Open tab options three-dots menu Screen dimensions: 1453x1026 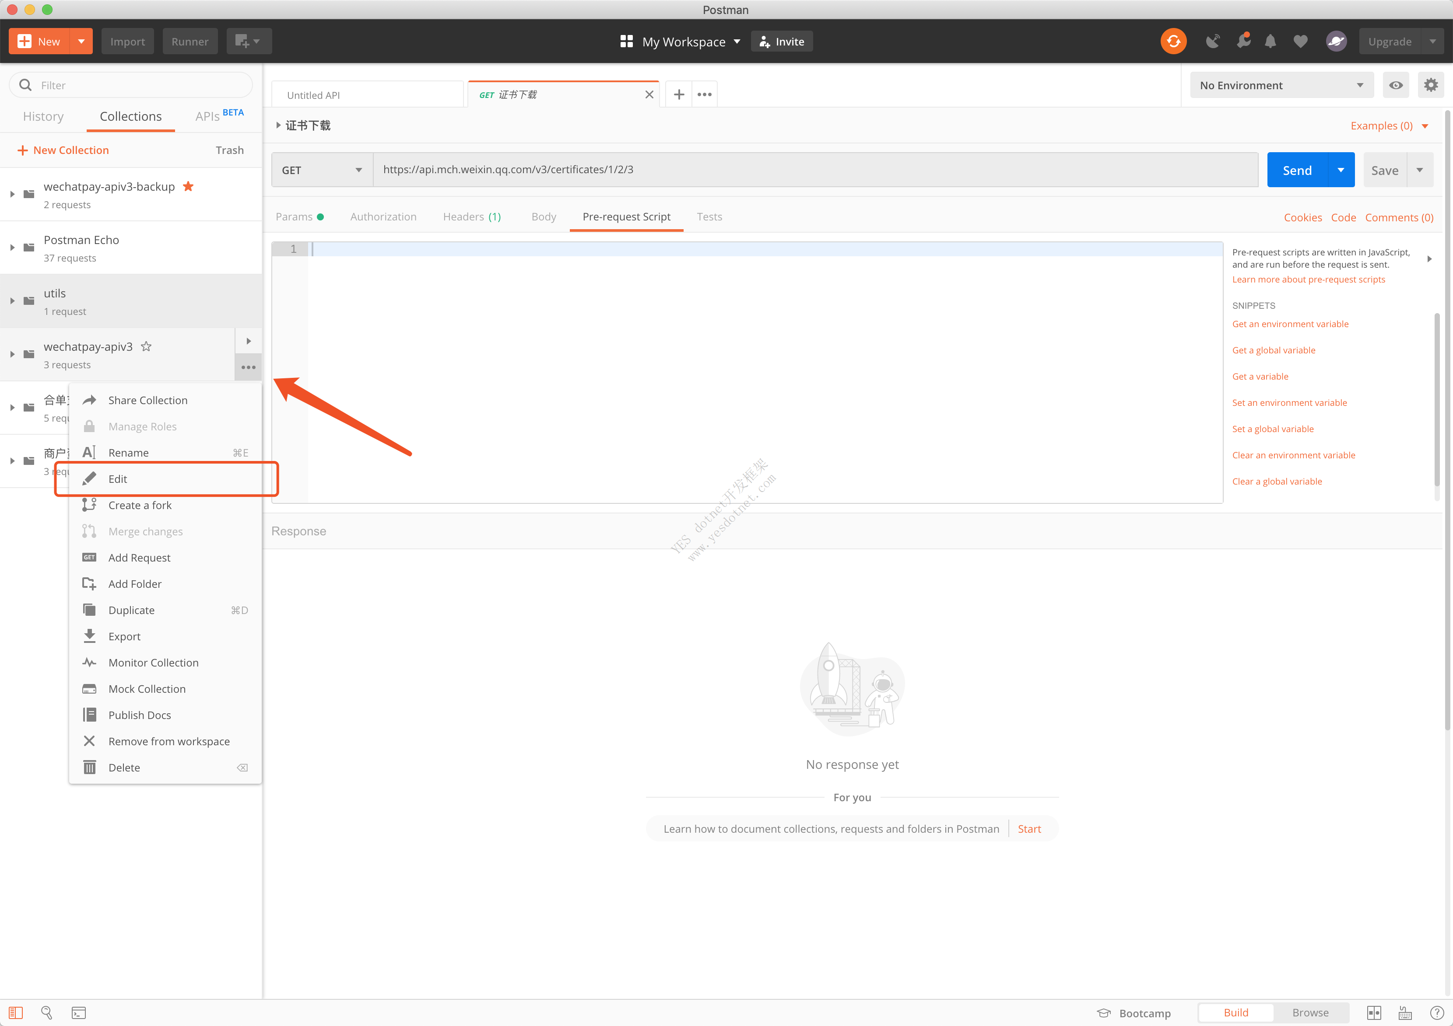[704, 94]
